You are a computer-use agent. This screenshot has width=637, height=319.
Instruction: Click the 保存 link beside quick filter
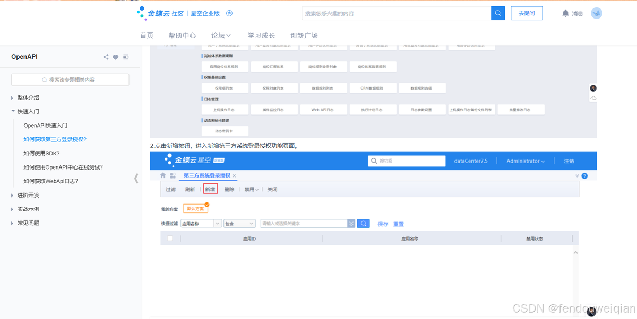point(383,224)
